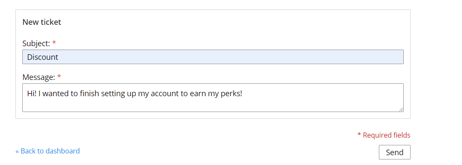Click the word setting in the message
The image size is (462, 165).
113,94
